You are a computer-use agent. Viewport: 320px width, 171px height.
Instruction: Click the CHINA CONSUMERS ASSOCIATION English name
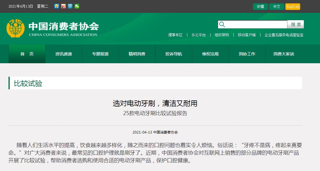(x=63, y=35)
